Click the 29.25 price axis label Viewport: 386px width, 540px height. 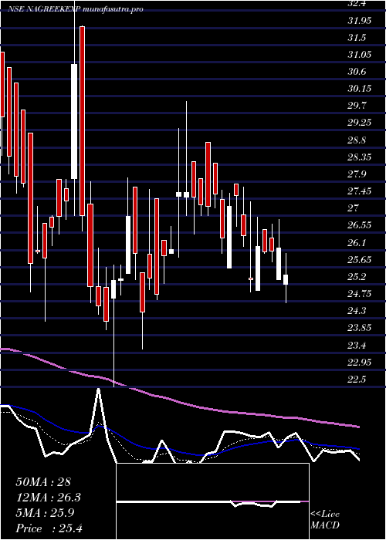coord(360,123)
